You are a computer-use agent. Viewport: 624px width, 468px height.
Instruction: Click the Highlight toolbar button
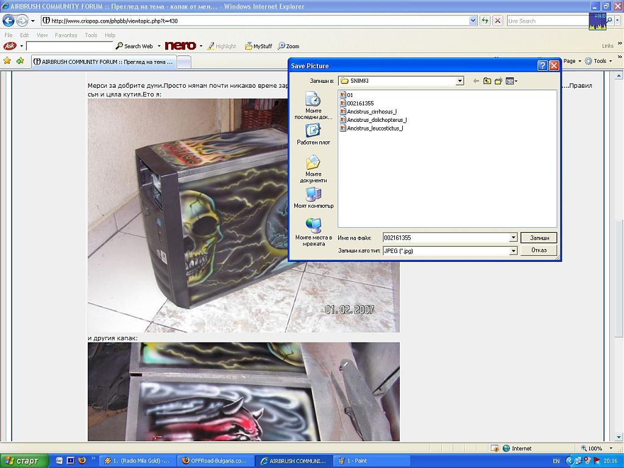pos(222,46)
